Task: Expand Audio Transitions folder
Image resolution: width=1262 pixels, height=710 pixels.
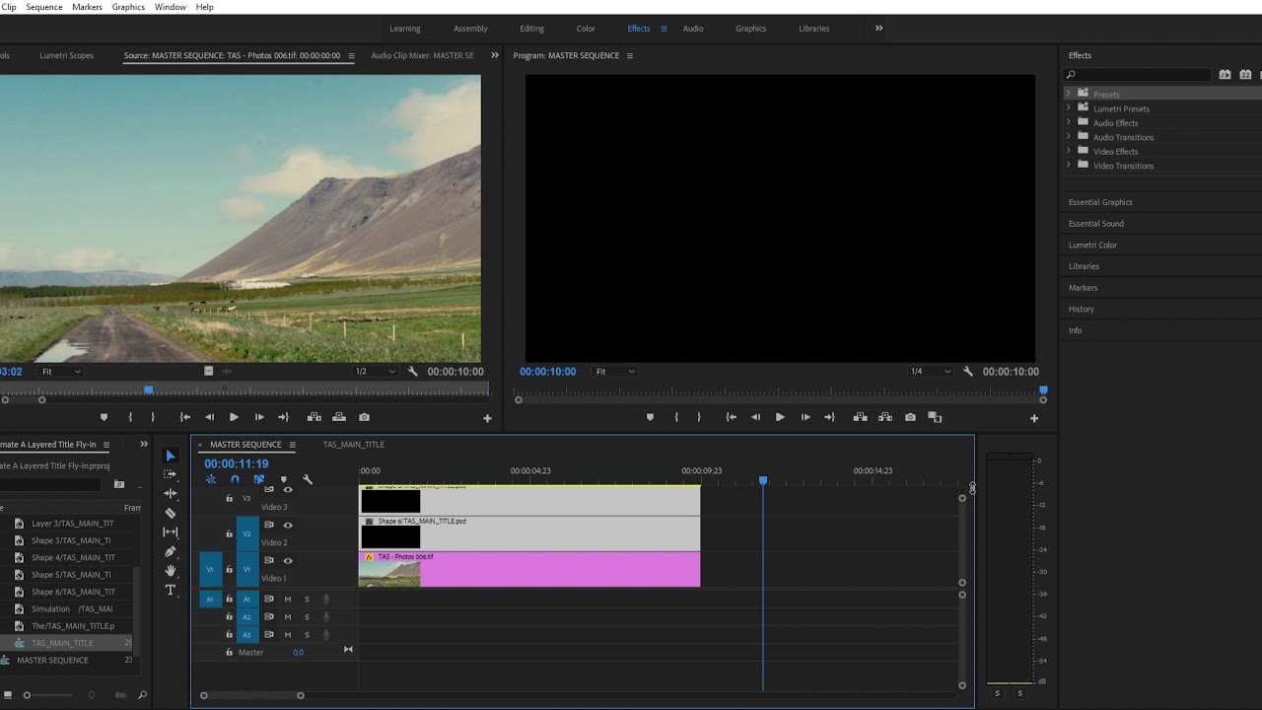Action: click(1068, 136)
